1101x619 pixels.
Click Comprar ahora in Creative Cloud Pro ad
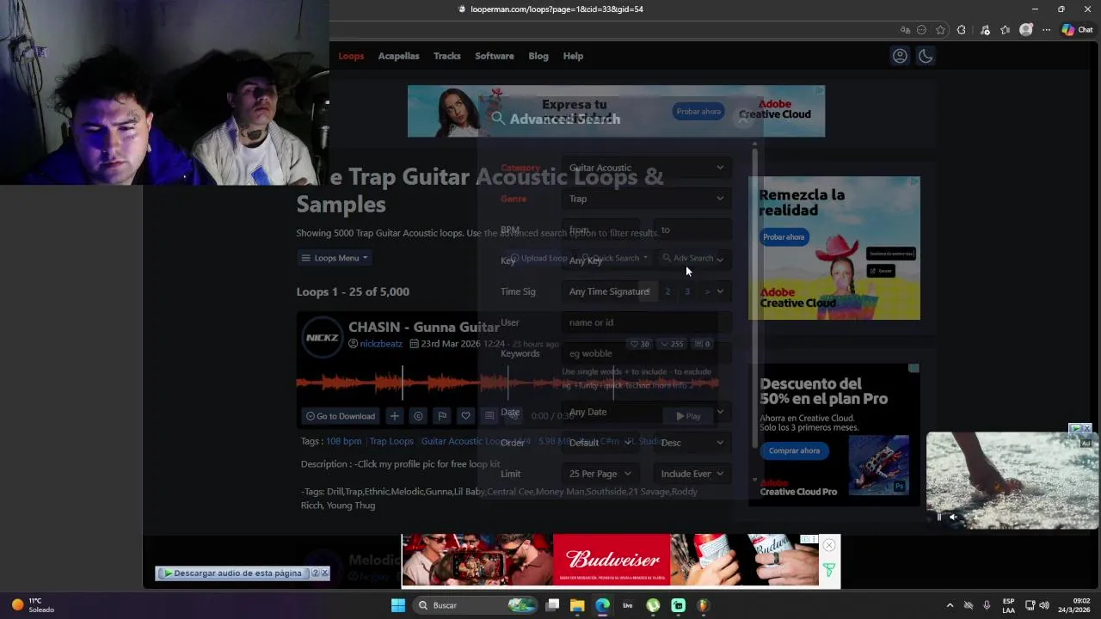[x=794, y=450]
